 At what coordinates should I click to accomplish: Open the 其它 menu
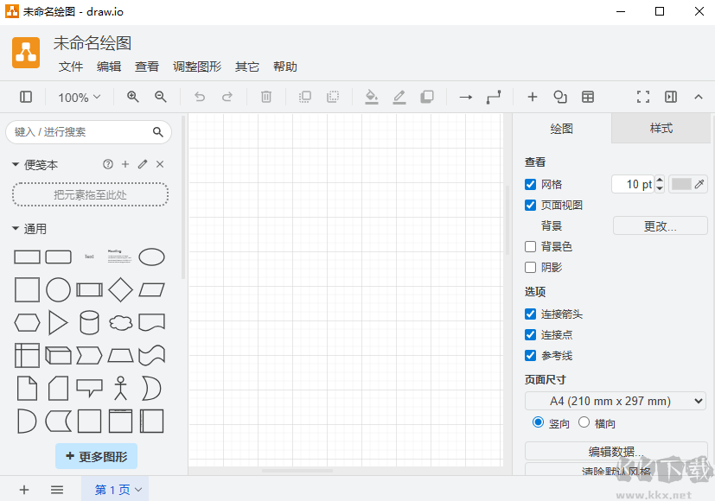(247, 67)
